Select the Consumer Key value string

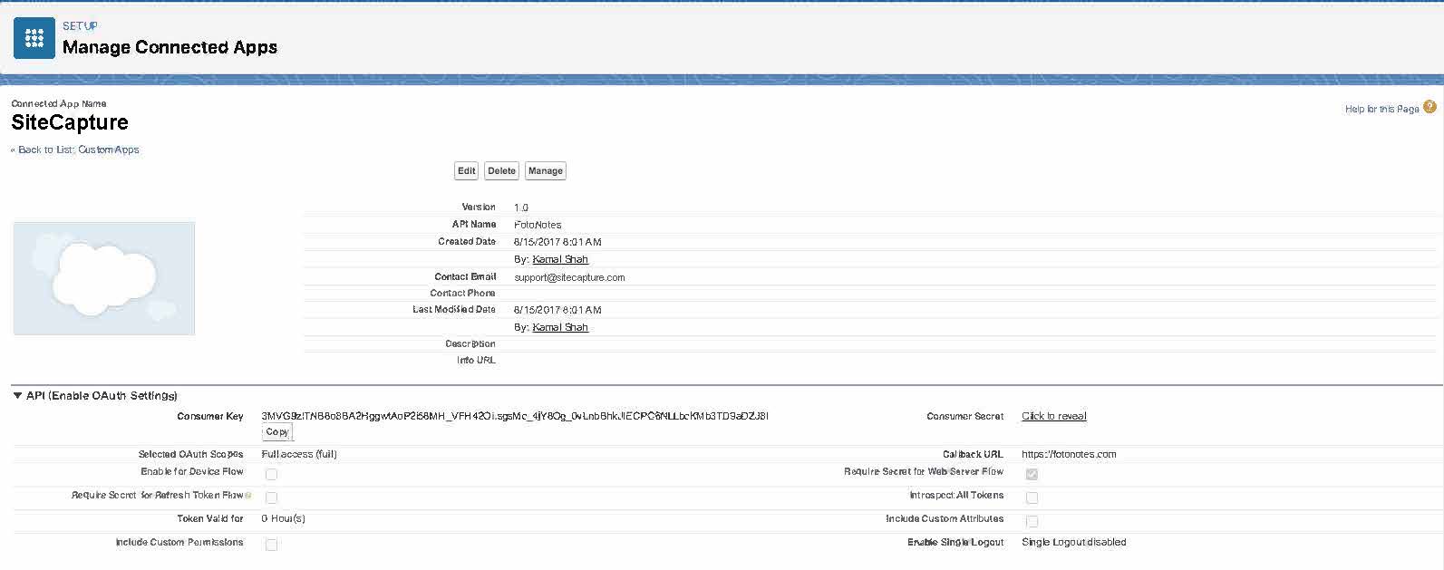[515, 416]
